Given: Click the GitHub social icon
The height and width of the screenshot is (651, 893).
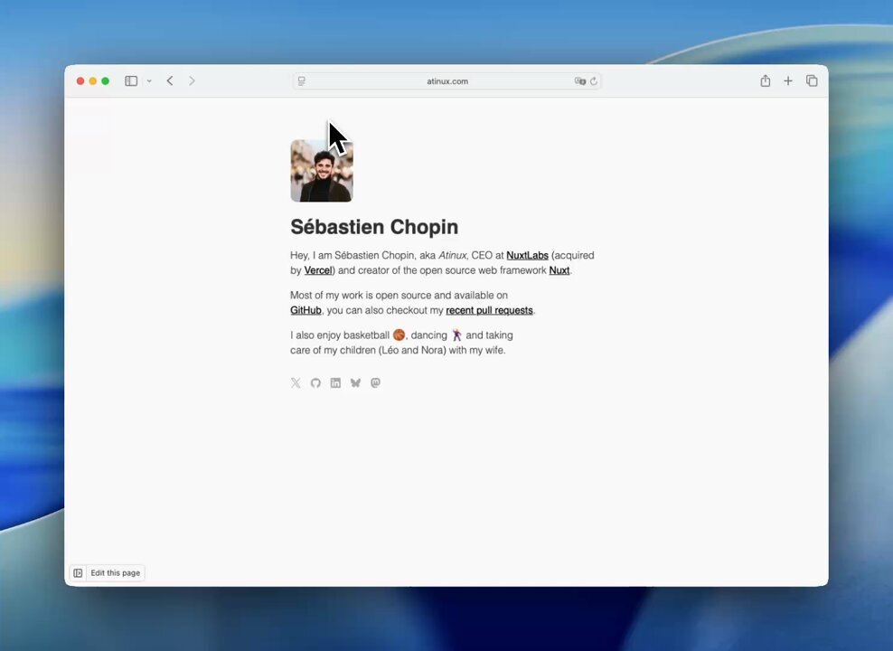Looking at the screenshot, I should point(315,383).
